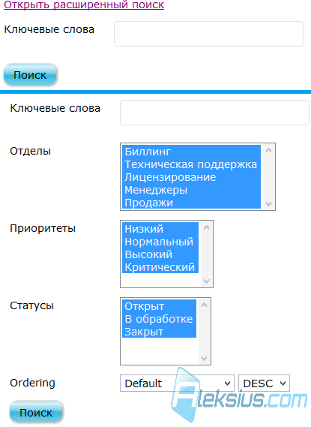Select Критический priority option

[160, 267]
